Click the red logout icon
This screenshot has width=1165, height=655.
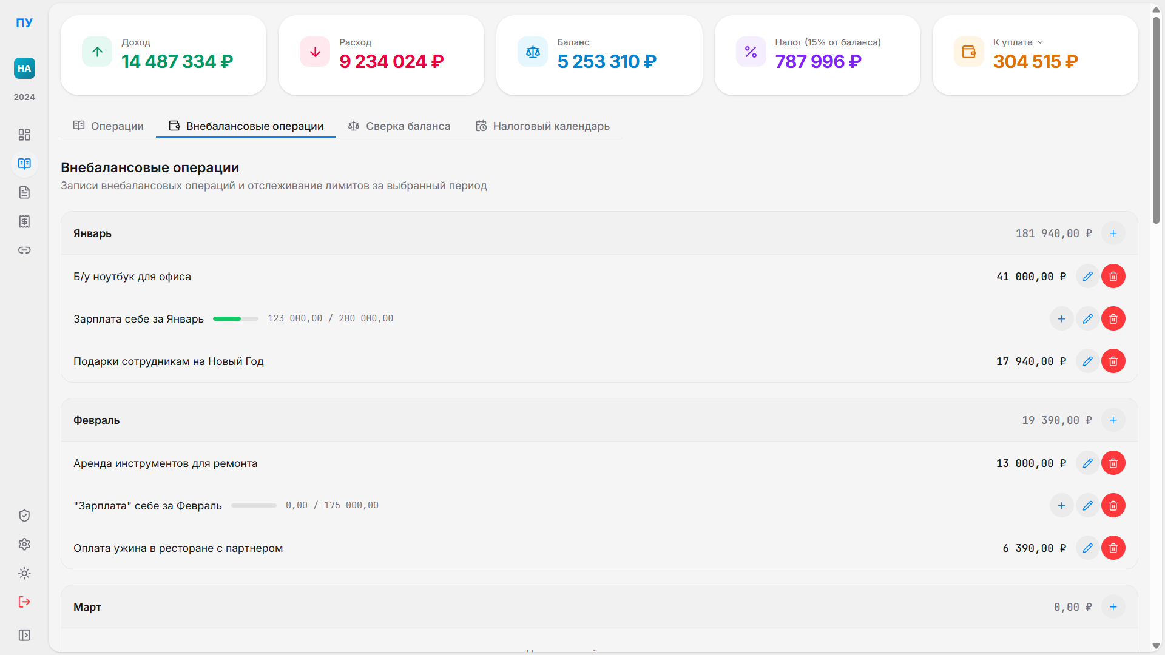coord(24,602)
